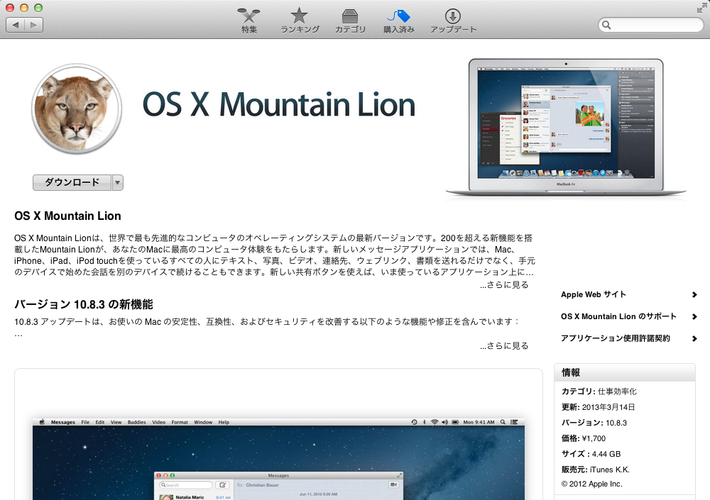Click the ダウンロード button
This screenshot has width=710, height=500.
point(72,182)
